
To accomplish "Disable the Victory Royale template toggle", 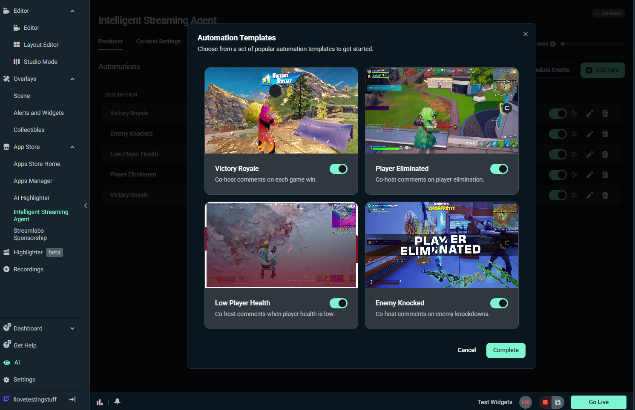I will [x=339, y=169].
